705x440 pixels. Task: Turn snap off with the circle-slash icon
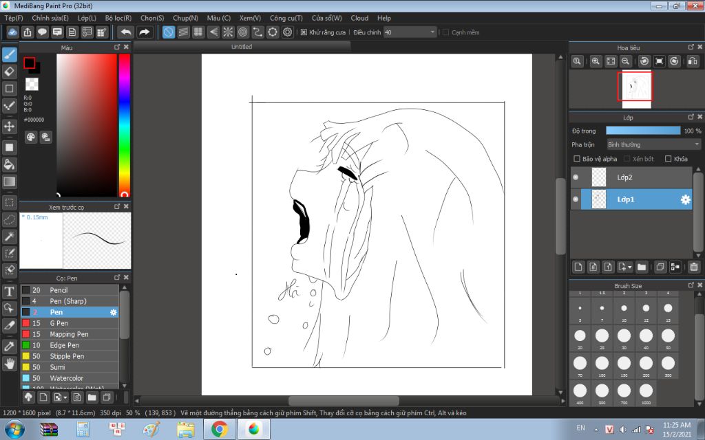169,32
